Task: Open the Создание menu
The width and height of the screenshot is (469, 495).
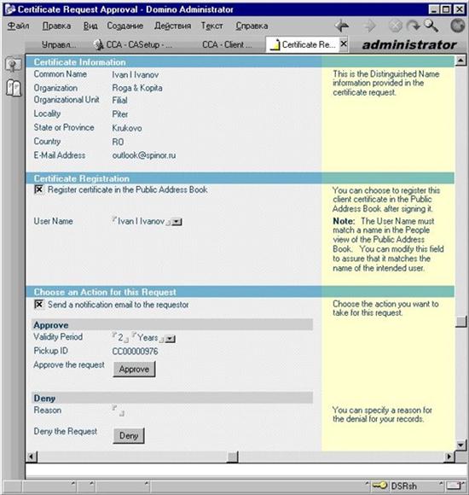Action: tap(124, 26)
